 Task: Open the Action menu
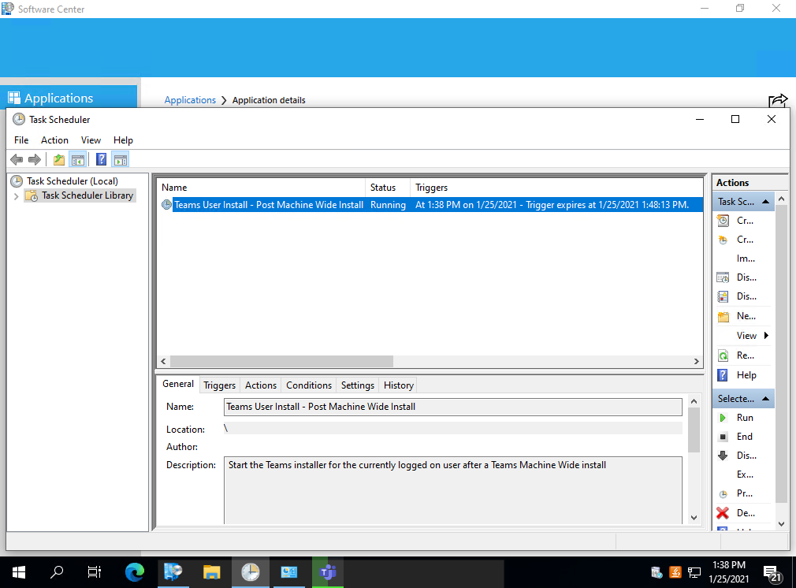[x=54, y=140]
